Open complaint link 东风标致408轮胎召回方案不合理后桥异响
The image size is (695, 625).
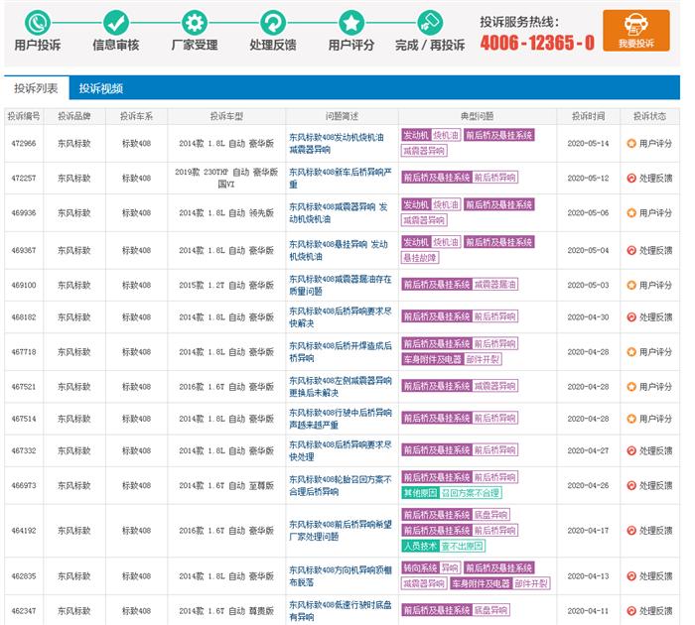click(x=341, y=486)
